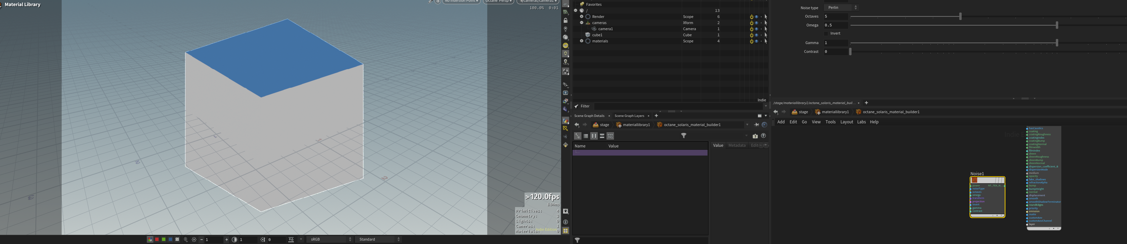Open the Layout menu in network editor
1127x244 pixels.
846,122
